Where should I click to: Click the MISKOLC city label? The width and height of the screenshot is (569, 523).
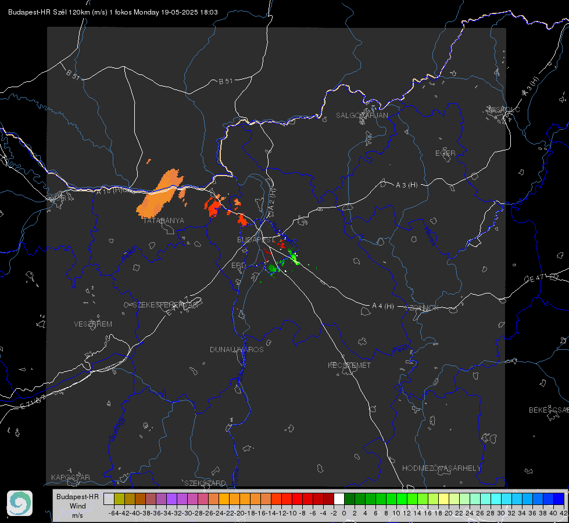[504, 109]
